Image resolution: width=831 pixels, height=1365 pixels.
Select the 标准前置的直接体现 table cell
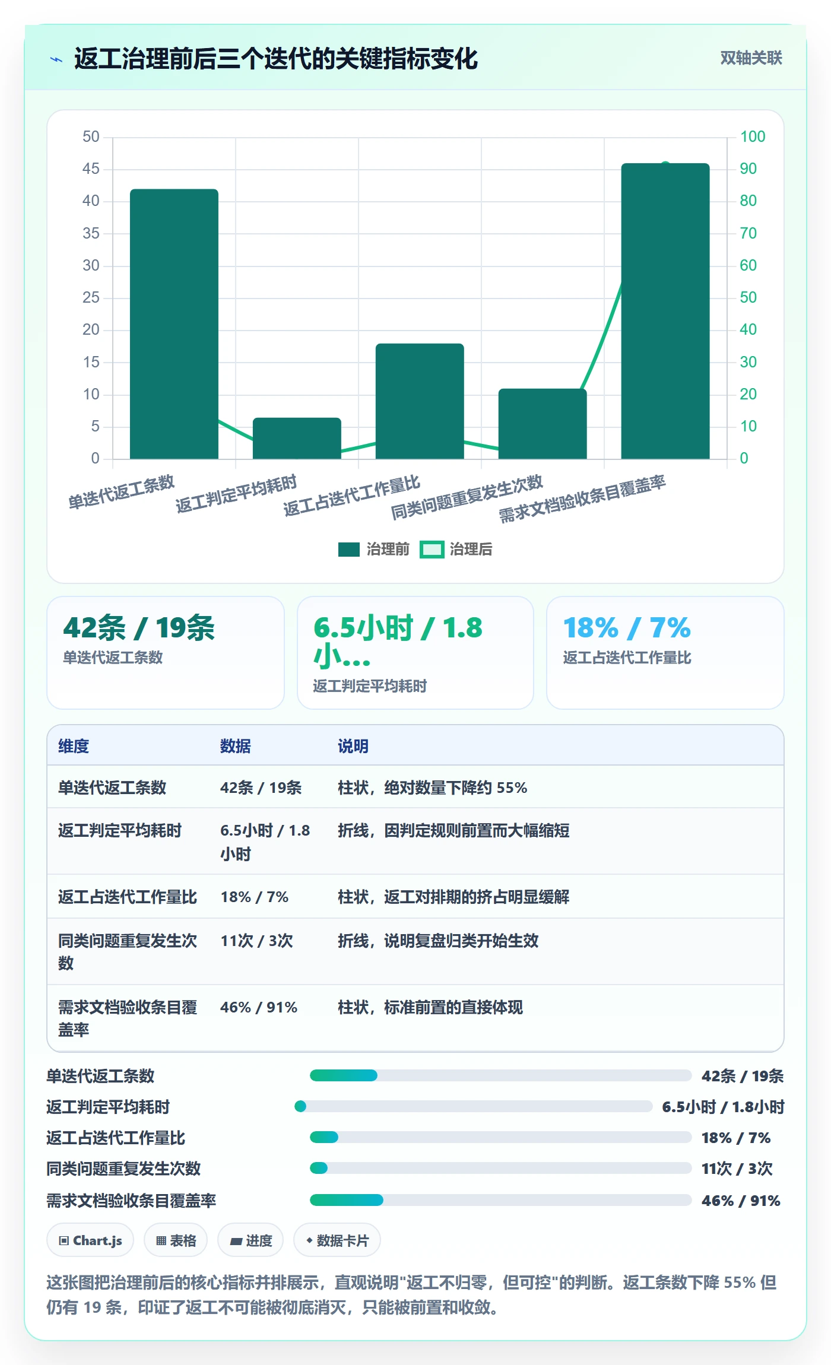(430, 1007)
